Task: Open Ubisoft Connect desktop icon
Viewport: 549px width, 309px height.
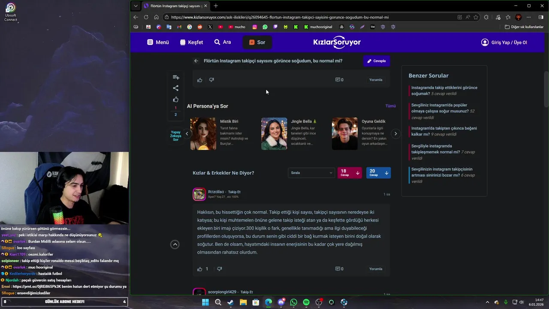Action: pyautogui.click(x=11, y=12)
